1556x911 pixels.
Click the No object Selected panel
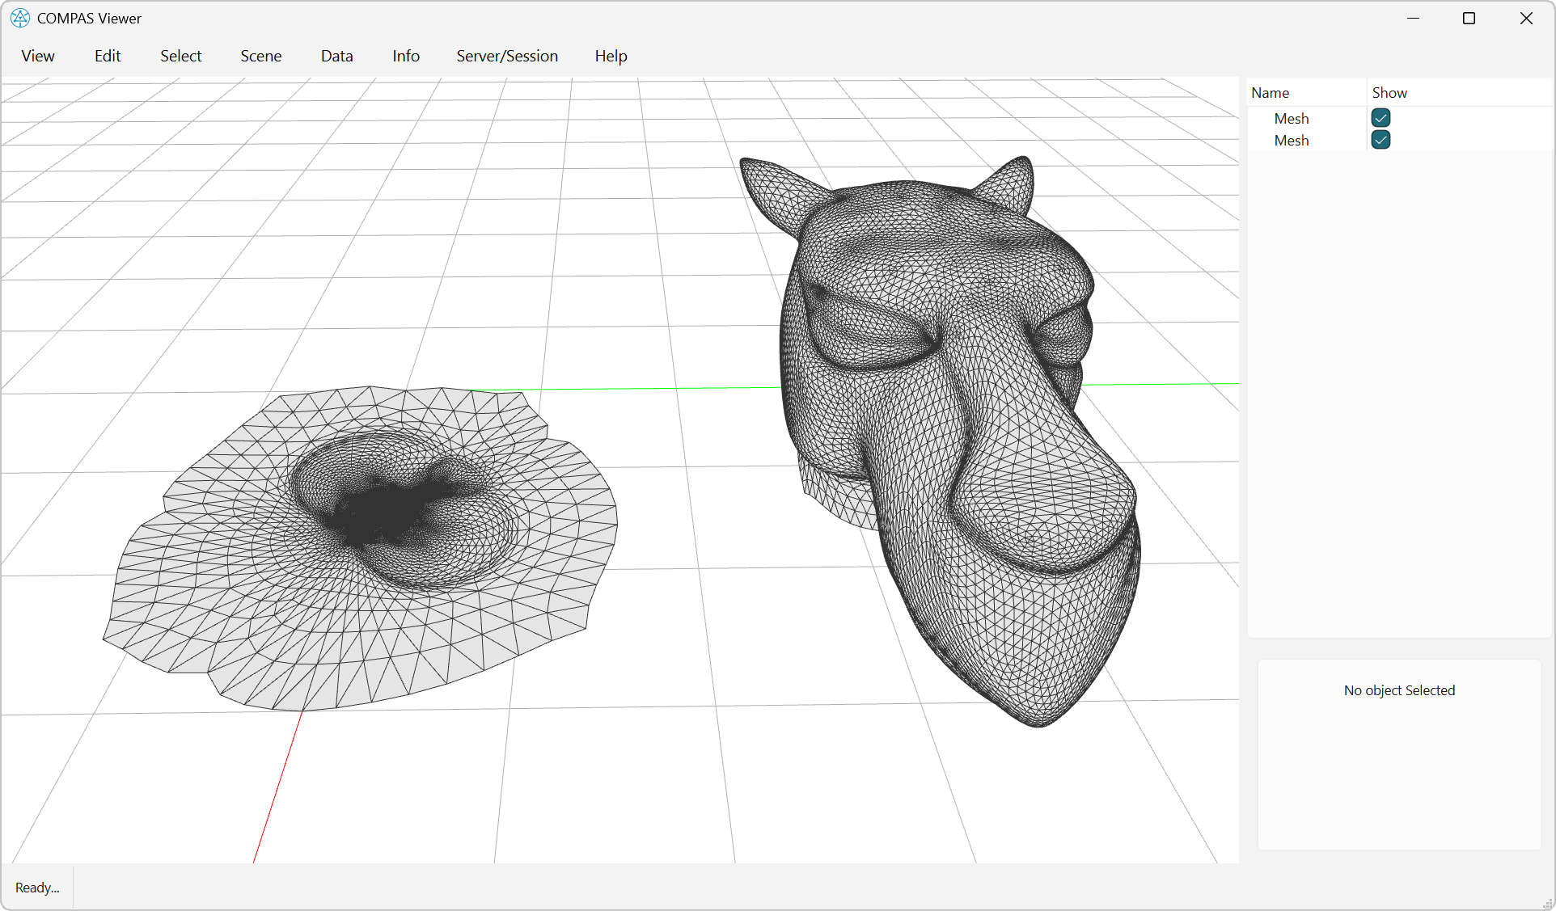point(1399,690)
